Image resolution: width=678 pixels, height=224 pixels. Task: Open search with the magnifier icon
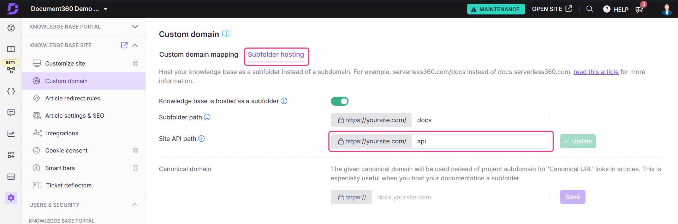590,9
